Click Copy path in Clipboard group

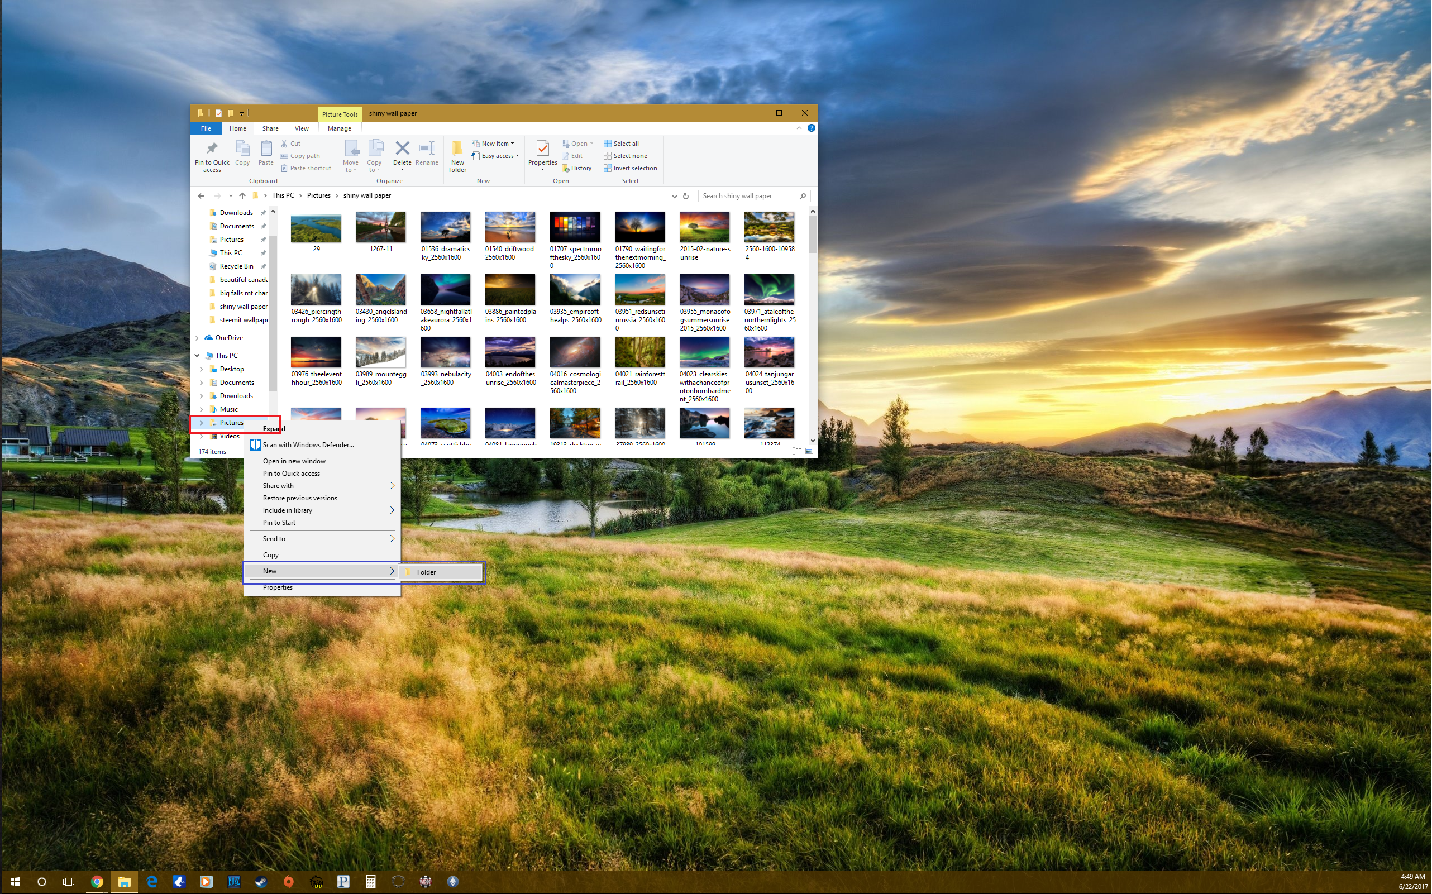(x=300, y=156)
